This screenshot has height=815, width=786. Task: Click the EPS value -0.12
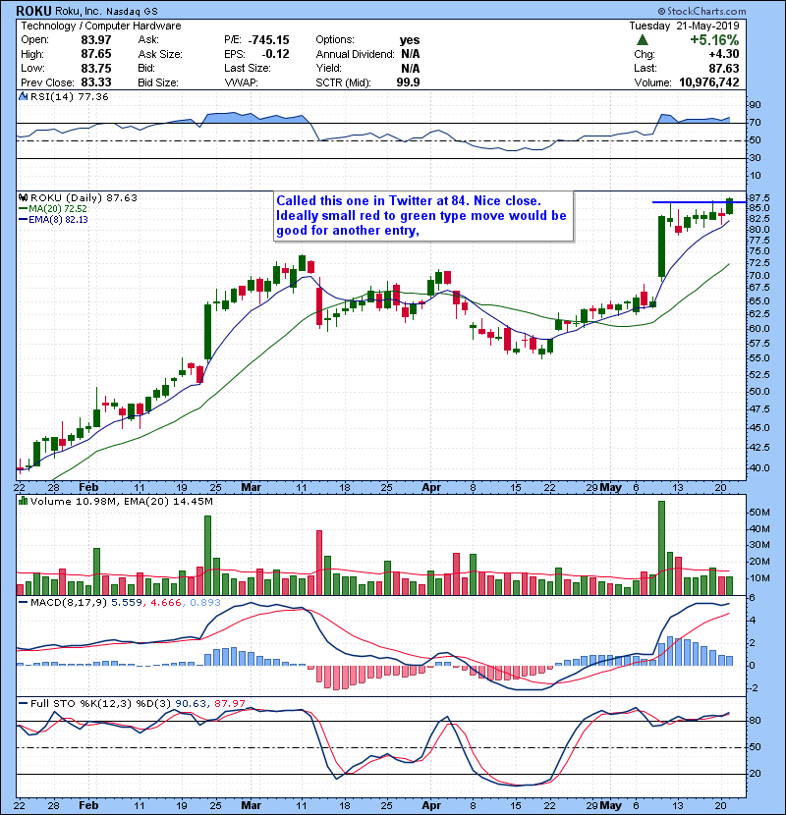pyautogui.click(x=276, y=54)
